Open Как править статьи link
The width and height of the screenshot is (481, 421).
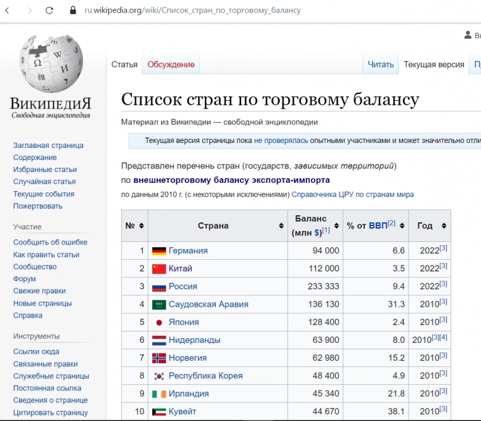[46, 255]
